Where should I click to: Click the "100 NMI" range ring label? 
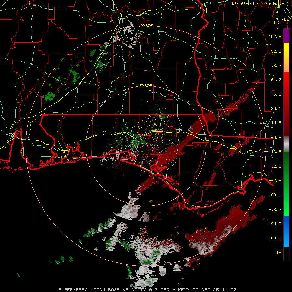146,26
